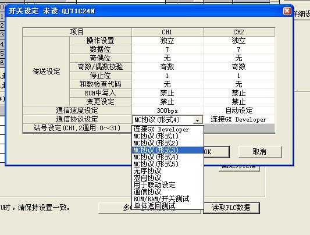Viewport: 310px width, 235px height.
Task: Click the 站号设定 row label
Action: [x=77, y=128]
